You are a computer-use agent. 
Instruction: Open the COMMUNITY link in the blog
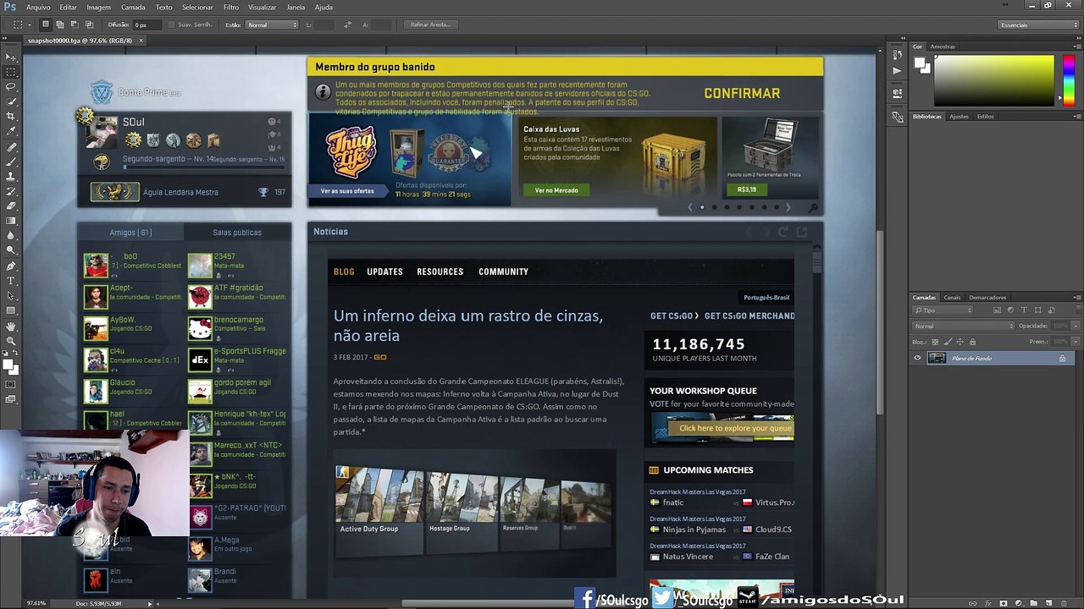tap(503, 272)
